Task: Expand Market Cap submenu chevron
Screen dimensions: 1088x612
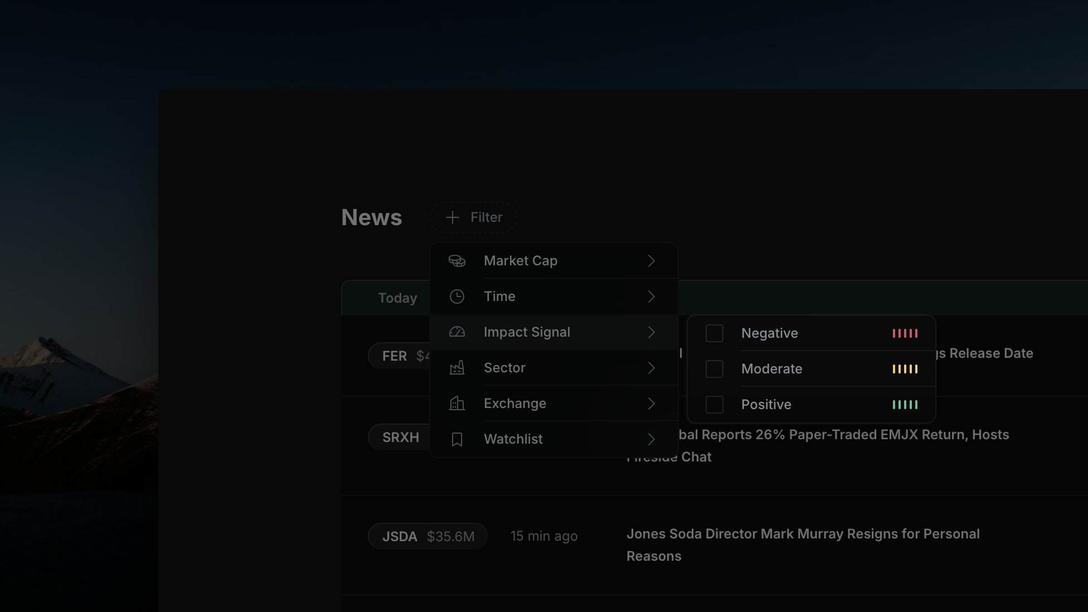Action: [651, 261]
